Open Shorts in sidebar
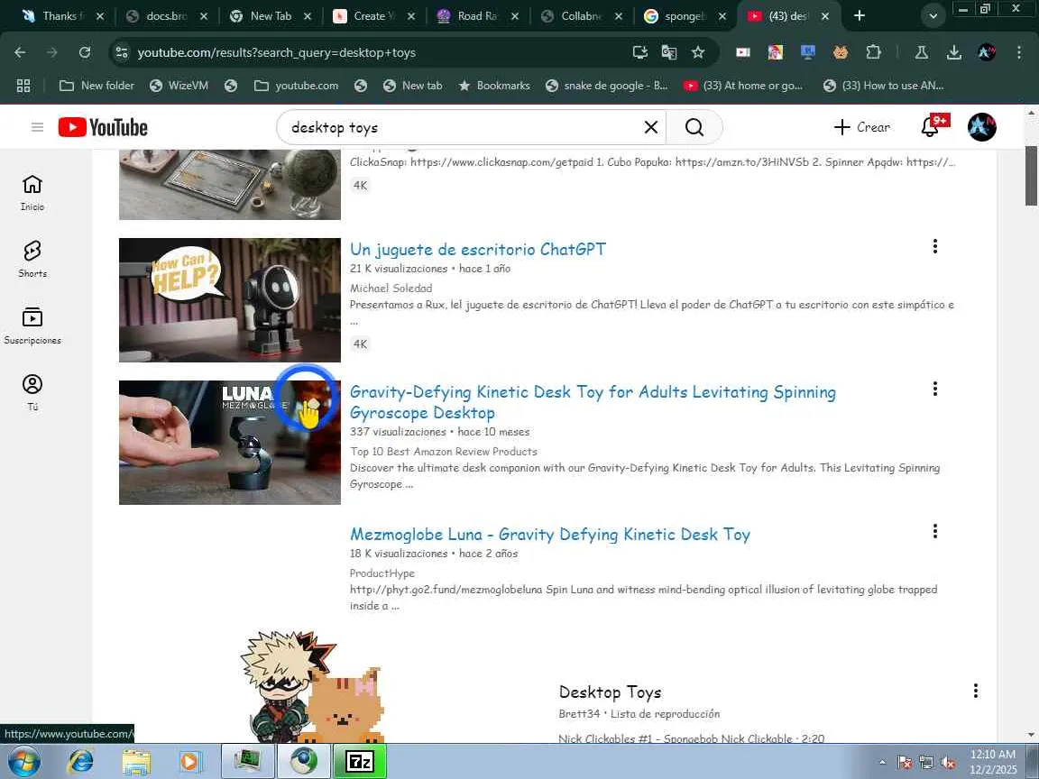Screen dimensions: 1039x779 click(x=32, y=259)
